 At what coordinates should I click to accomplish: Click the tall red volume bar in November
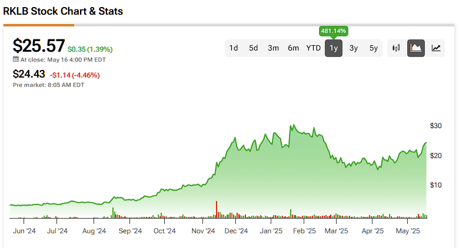(x=217, y=209)
